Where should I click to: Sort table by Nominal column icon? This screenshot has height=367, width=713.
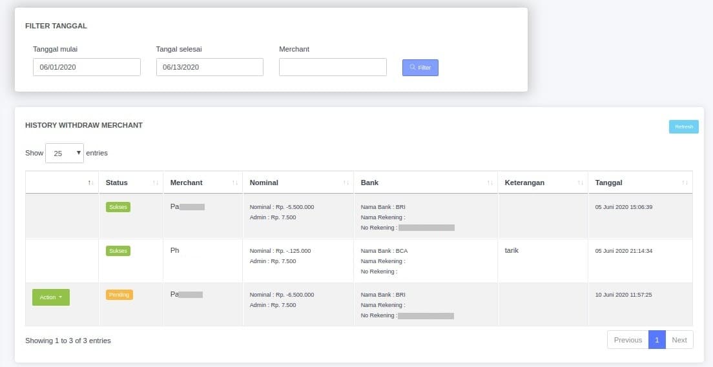pyautogui.click(x=346, y=183)
